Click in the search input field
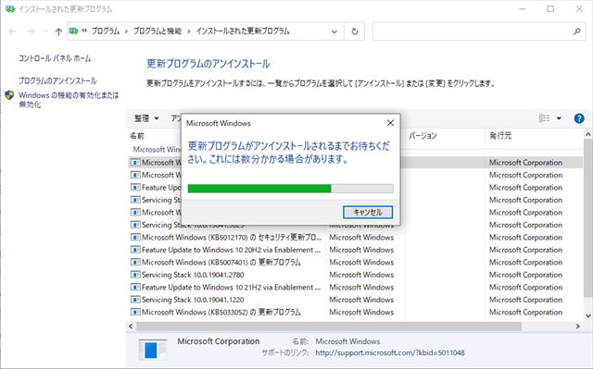Image resolution: width=593 pixels, height=369 pixels. 472,31
